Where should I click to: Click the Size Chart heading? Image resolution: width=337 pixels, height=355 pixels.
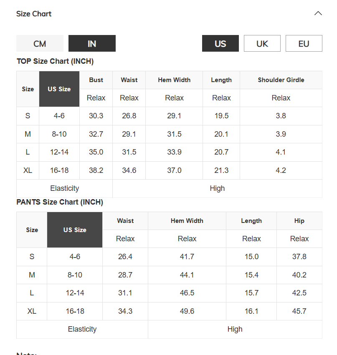click(34, 14)
